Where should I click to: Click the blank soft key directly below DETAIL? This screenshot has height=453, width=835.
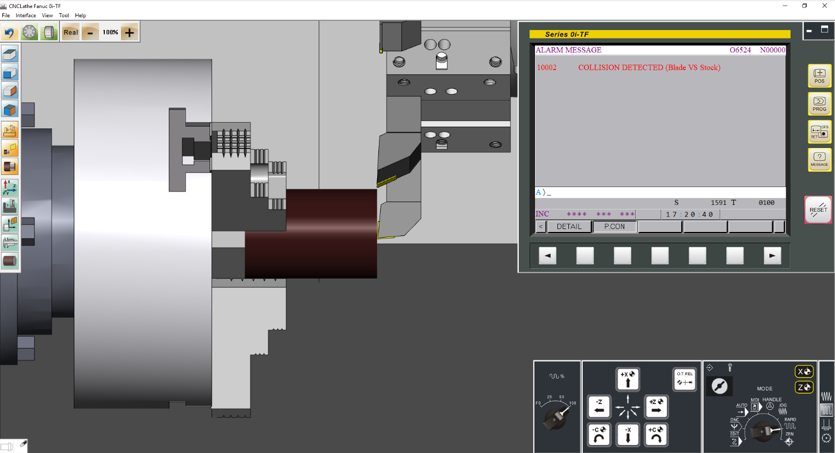pos(585,255)
